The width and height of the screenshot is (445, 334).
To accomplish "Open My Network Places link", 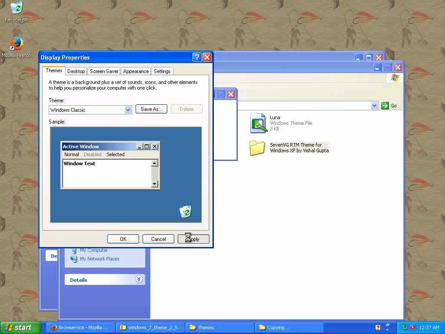I will [x=100, y=259].
